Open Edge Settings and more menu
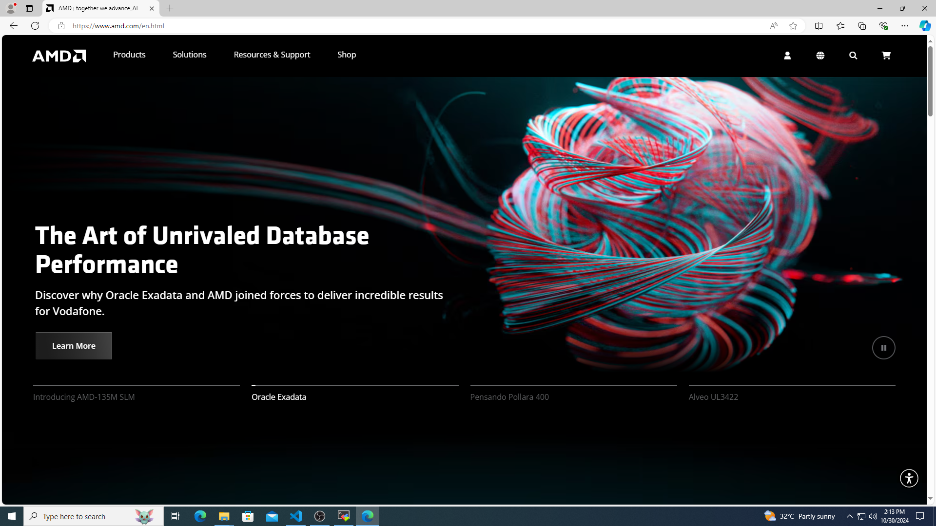This screenshot has height=526, width=936. click(x=905, y=26)
